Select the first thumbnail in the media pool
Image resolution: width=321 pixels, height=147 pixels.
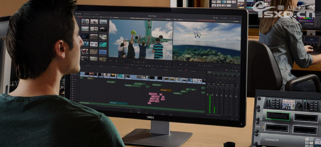(85, 22)
